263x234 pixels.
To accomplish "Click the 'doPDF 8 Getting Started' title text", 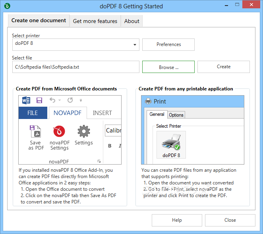I will coord(131,6).
